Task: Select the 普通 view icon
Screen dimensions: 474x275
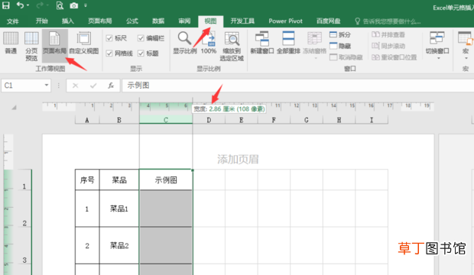Action: (x=11, y=43)
